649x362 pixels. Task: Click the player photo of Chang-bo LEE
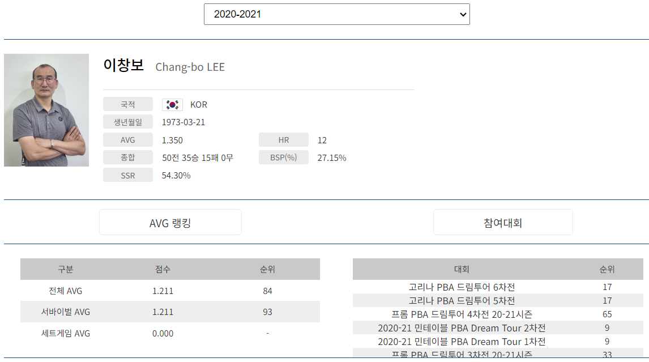coord(46,110)
